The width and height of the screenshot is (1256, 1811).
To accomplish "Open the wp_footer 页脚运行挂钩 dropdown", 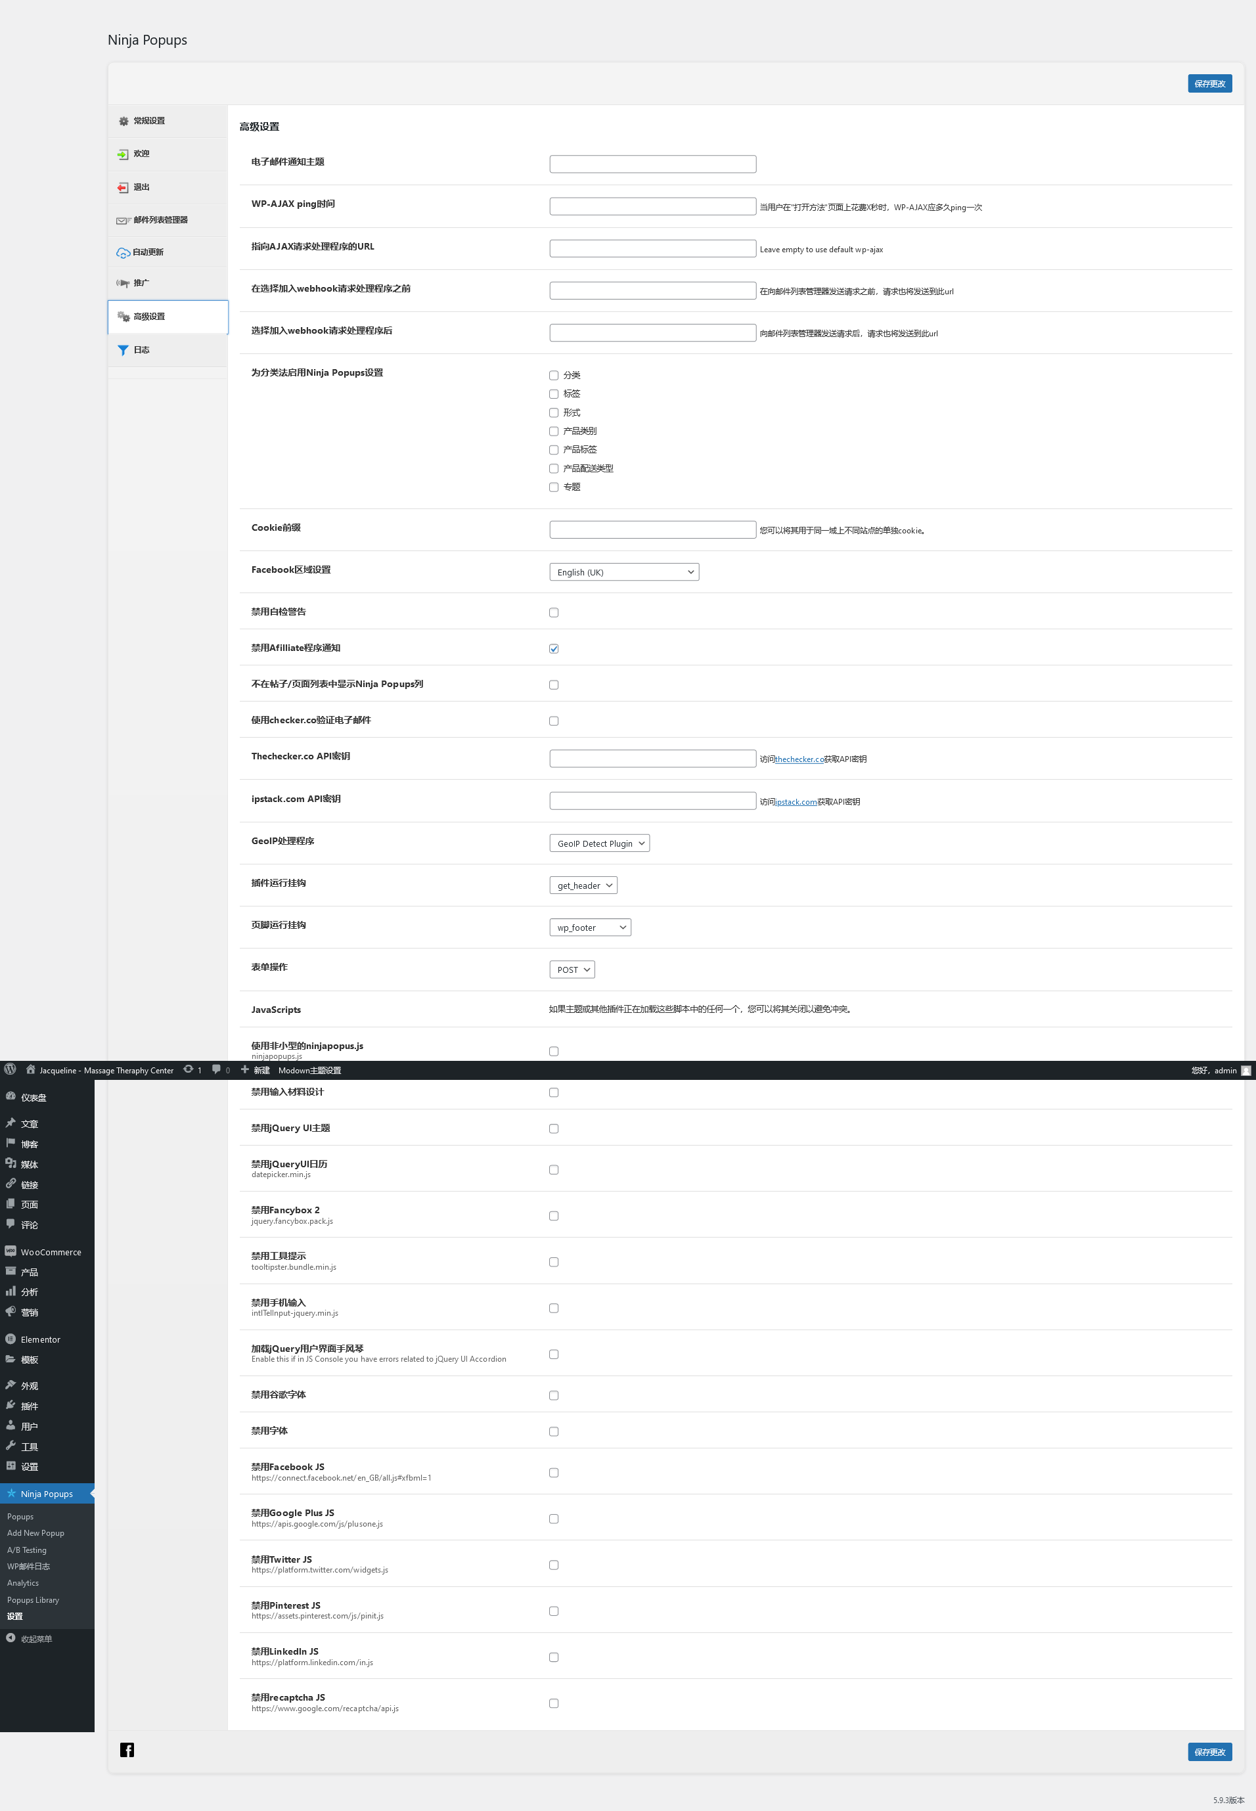I will click(589, 928).
